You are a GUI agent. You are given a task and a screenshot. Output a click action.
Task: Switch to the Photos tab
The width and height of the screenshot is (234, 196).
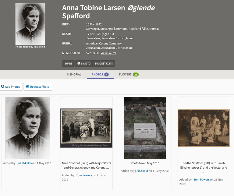[x=97, y=74]
